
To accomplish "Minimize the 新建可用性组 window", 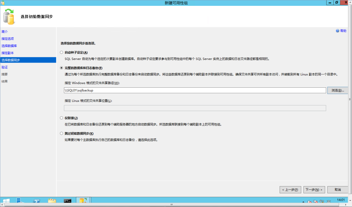I will tap(330, 3).
